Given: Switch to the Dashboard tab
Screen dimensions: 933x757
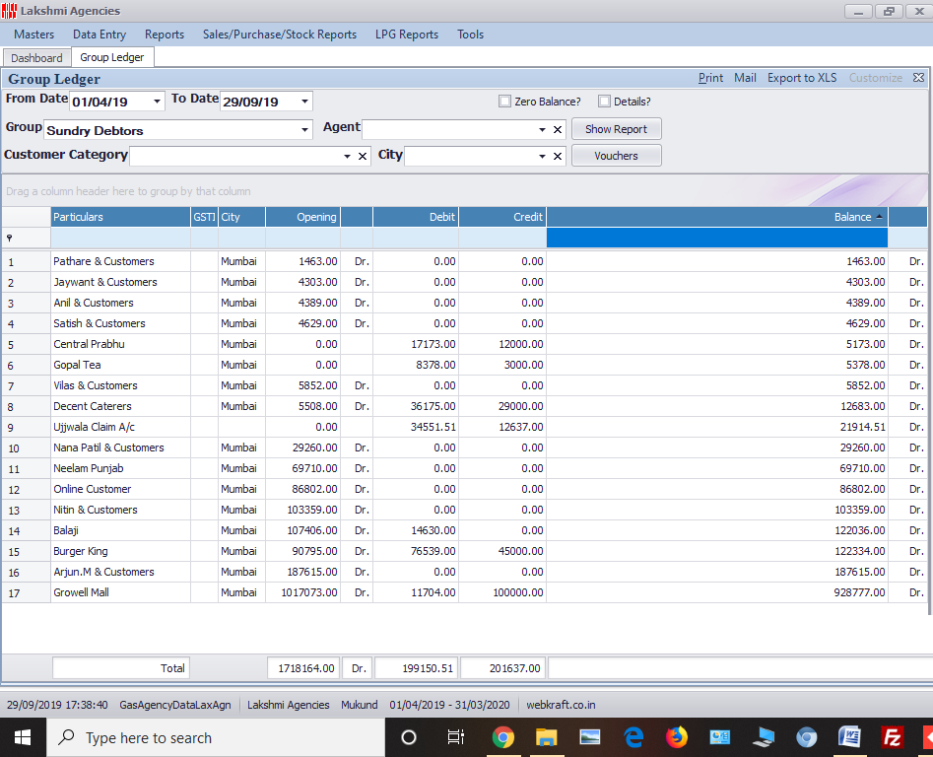Looking at the screenshot, I should [36, 57].
